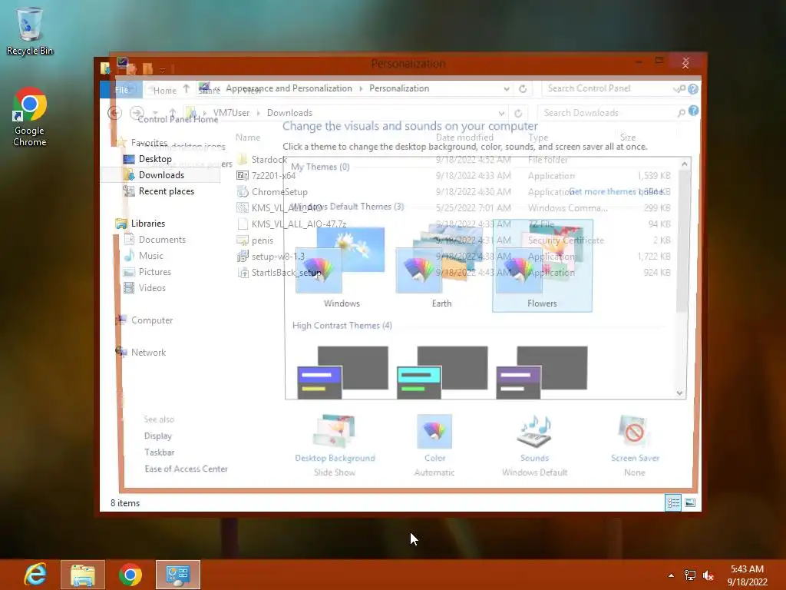
Task: Choose the high contrast theme with purple title bar
Action: click(x=542, y=373)
